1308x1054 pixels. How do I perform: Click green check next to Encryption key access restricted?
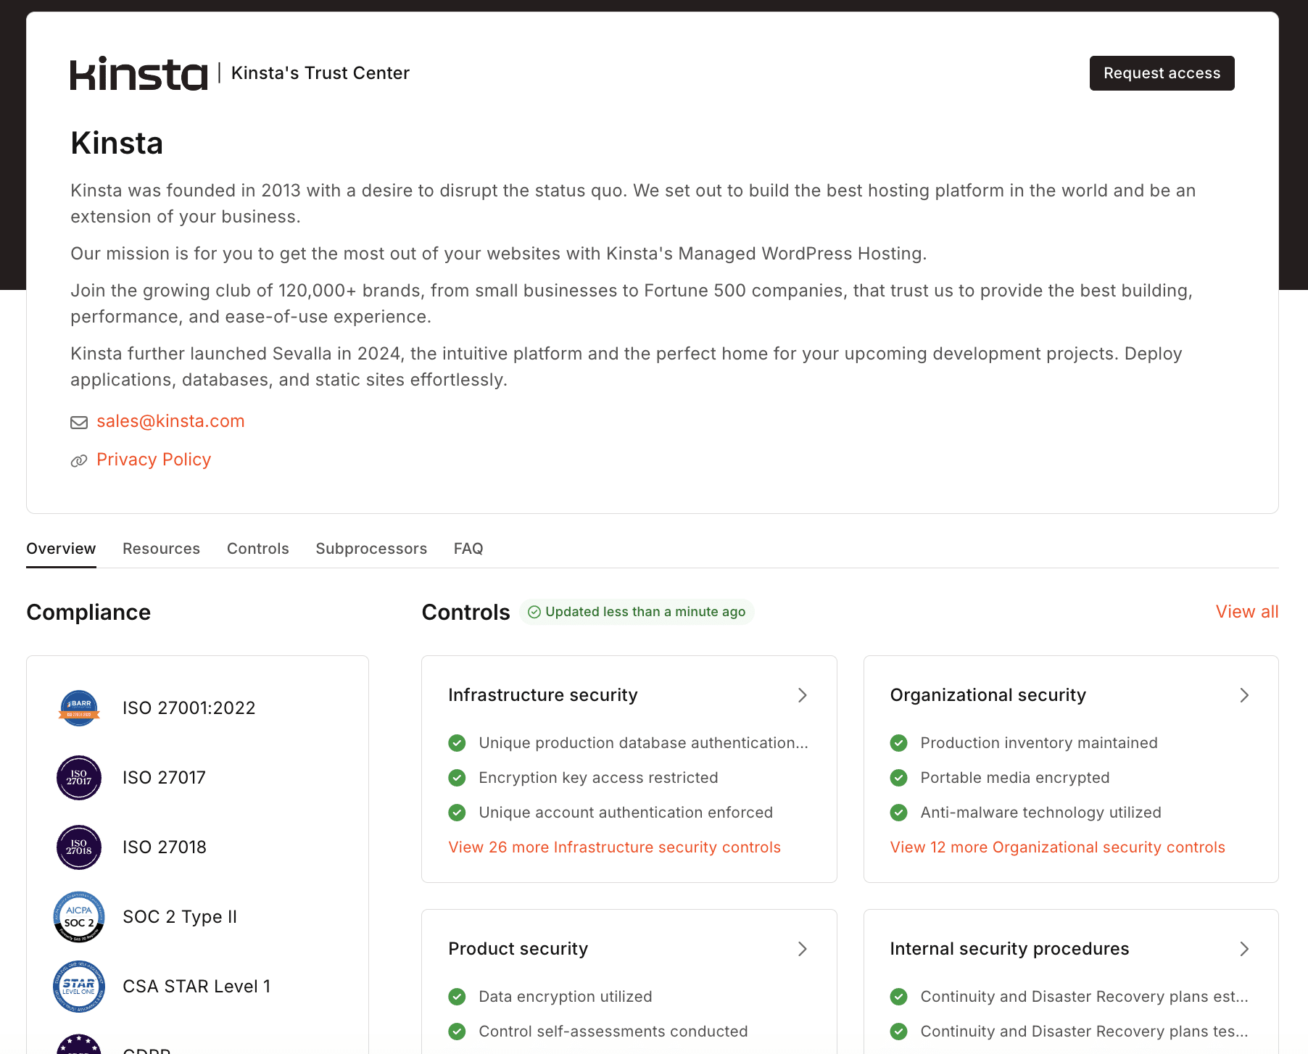[457, 778]
